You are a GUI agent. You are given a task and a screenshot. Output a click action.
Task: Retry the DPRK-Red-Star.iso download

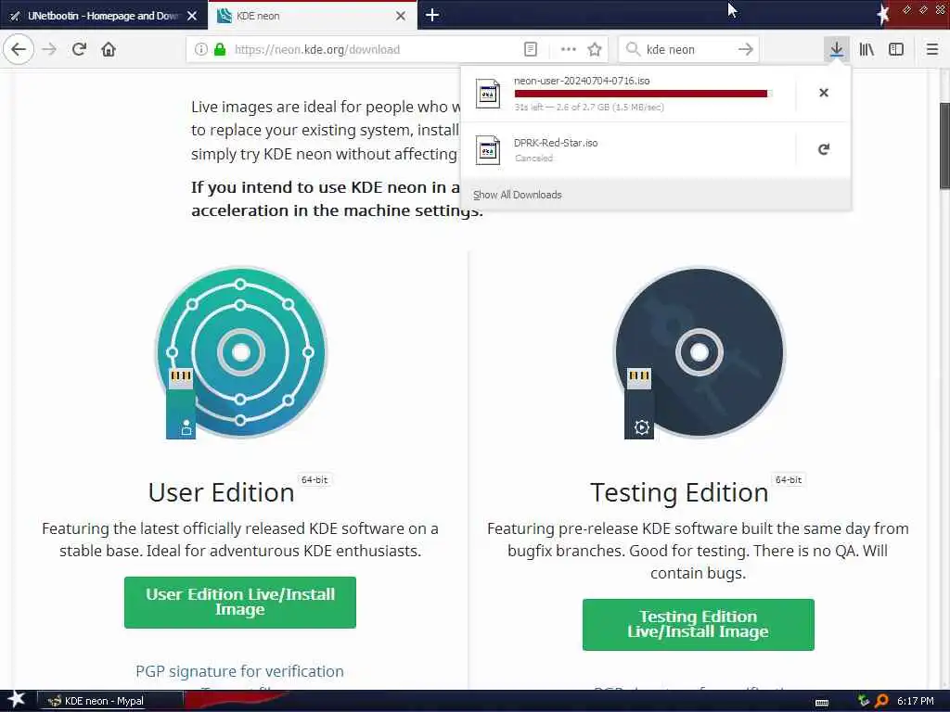824,149
